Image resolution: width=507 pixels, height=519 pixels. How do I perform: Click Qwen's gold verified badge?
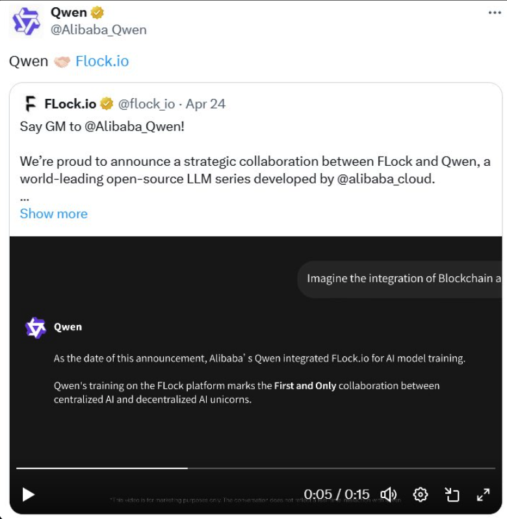98,13
